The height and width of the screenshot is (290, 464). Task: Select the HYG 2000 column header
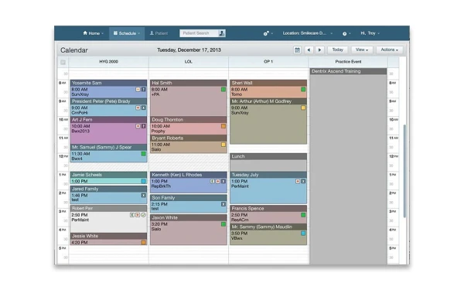point(108,62)
